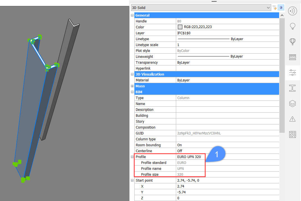Open the hot air balloon panel icon
Screen dimensions: 301x201
click(293, 42)
